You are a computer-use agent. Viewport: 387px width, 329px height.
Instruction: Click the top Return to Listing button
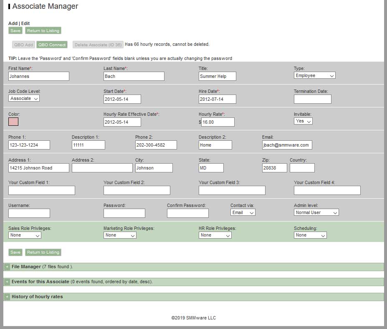click(x=43, y=30)
